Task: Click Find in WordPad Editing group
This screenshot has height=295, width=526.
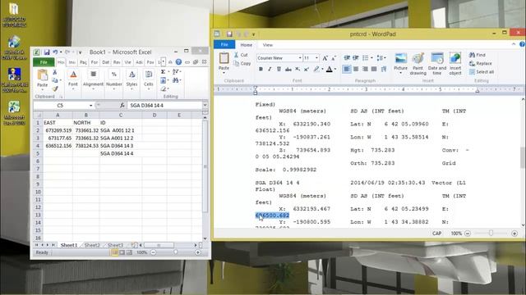Action: [478, 55]
